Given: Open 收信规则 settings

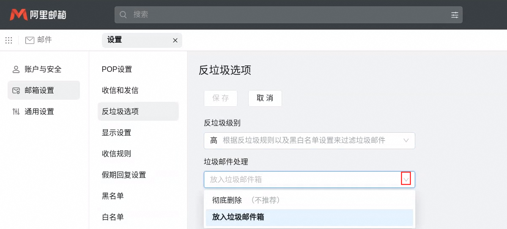Looking at the screenshot, I should pyautogui.click(x=116, y=154).
